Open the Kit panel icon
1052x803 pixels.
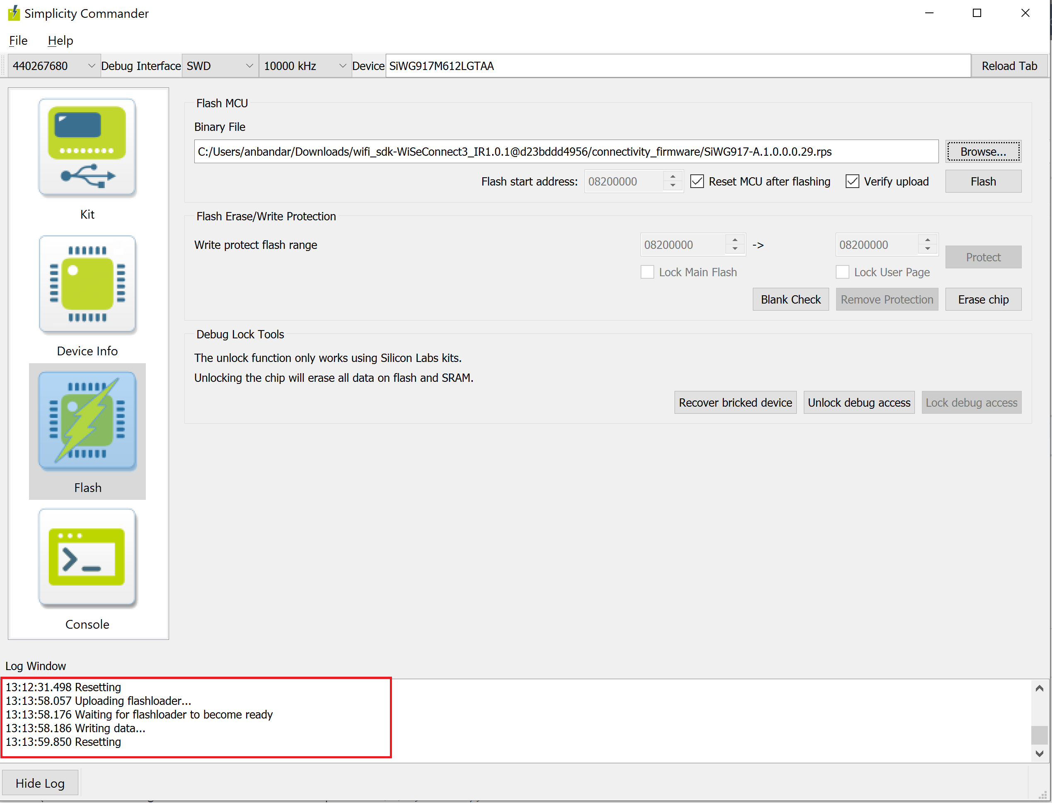(87, 147)
